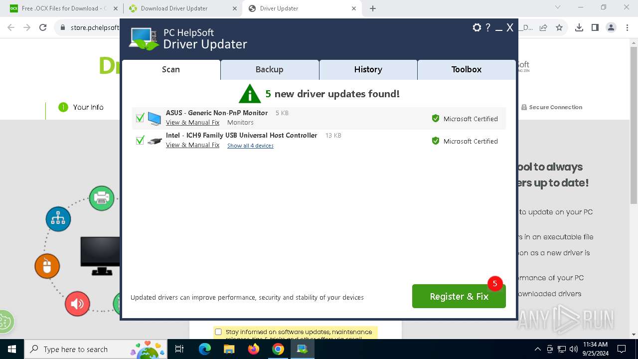Close the active Driver Updater browser tab
Screen dimensions: 638x359
tap(354, 8)
